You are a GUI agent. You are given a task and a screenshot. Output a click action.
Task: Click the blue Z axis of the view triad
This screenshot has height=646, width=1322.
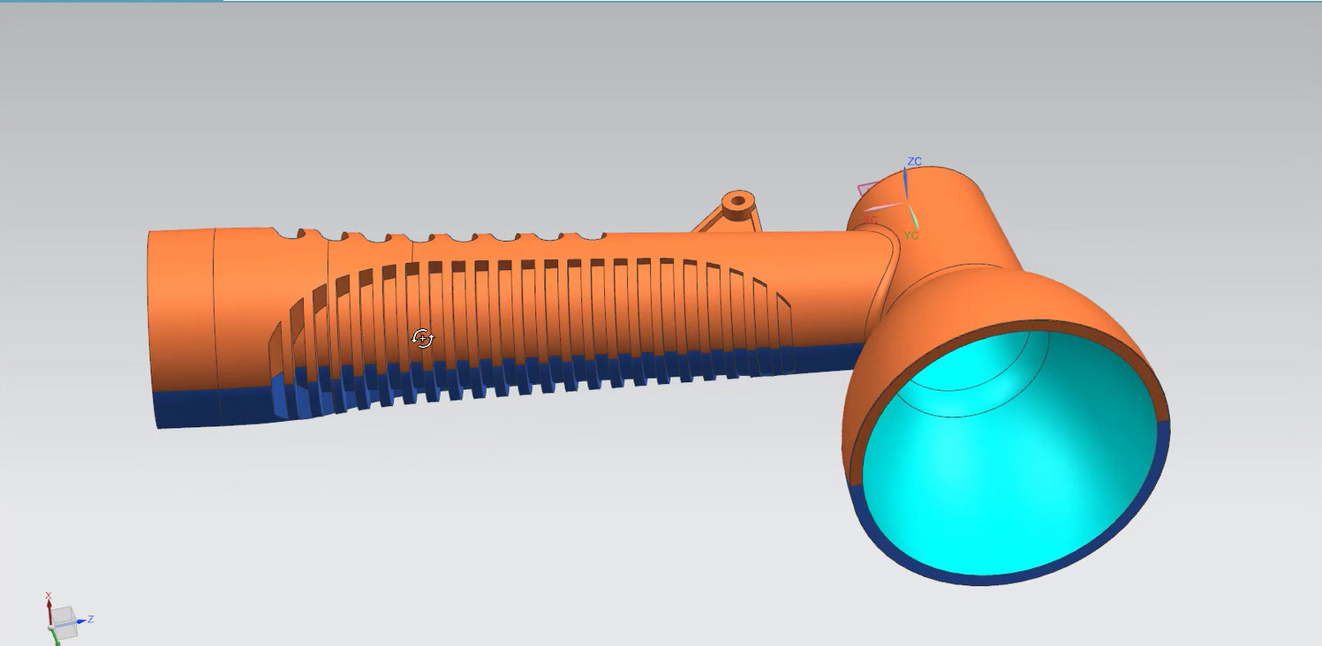(79, 620)
